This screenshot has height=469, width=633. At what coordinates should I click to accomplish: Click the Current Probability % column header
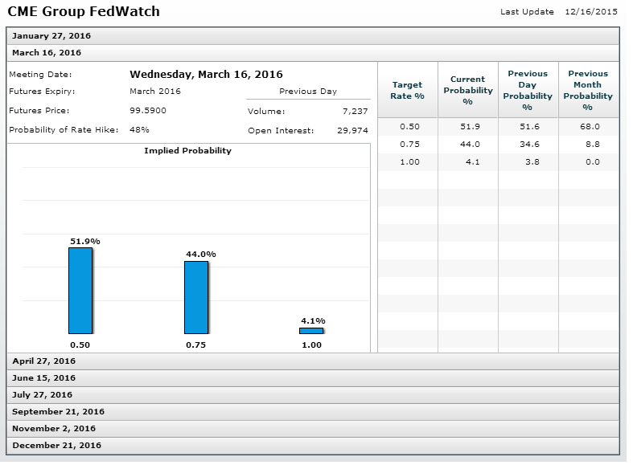click(x=467, y=90)
